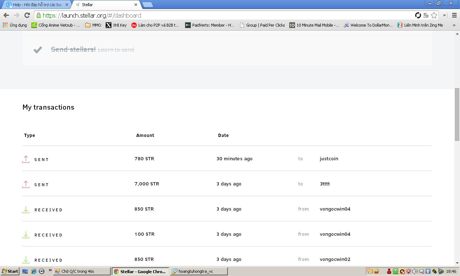Image resolution: width=460 pixels, height=276 pixels.
Task: Open the 'Welcome To DollarMon...' bookmark
Action: [368, 25]
